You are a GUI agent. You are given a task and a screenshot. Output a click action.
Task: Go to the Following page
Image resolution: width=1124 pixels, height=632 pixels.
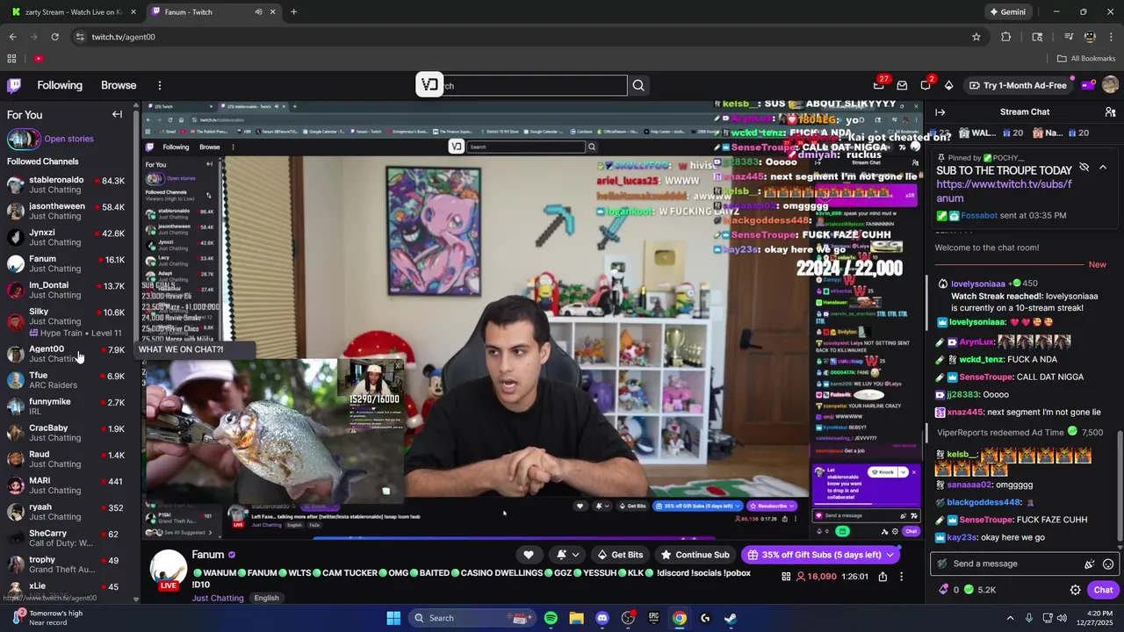point(60,85)
